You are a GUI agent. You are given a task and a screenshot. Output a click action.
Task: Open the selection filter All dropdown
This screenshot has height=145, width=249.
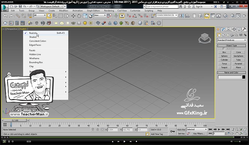[40, 15]
